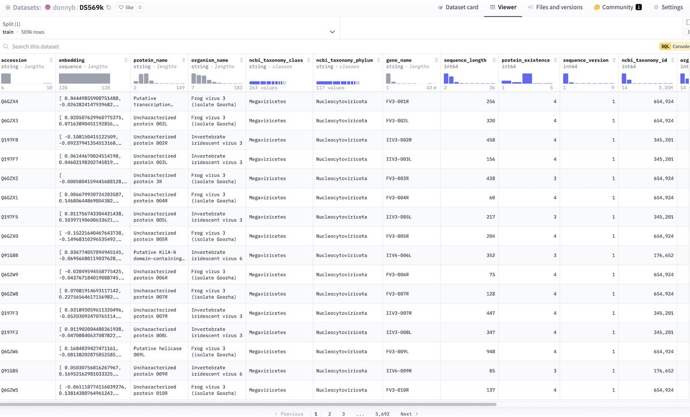Image resolution: width=690 pixels, height=417 pixels.
Task: Sort by the ncbi_taxonomy_phylum column
Action: pyautogui.click(x=378, y=60)
